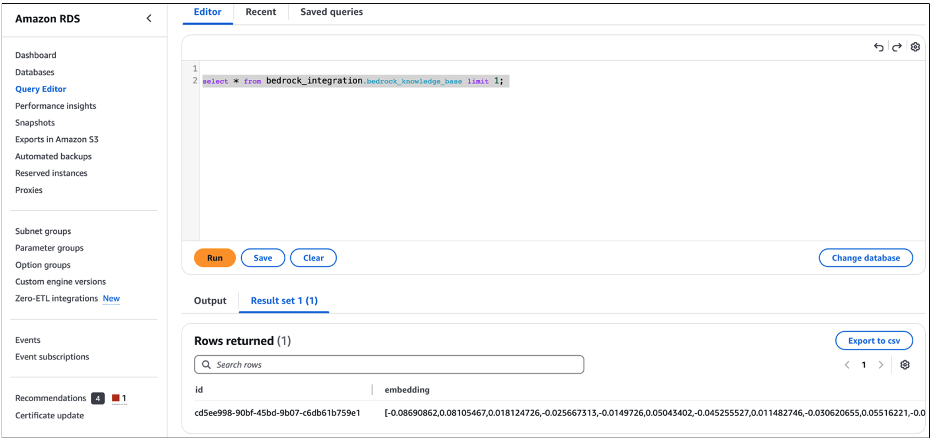Open Performance insights

coord(56,106)
